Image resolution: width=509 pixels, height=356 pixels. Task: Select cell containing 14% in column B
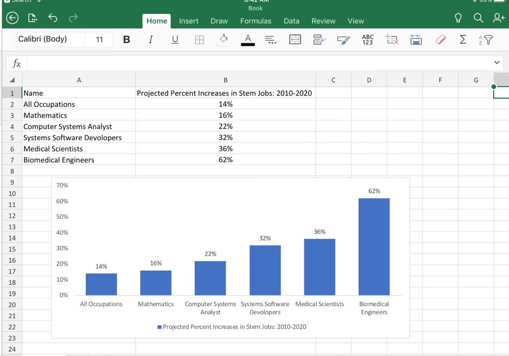(x=226, y=104)
